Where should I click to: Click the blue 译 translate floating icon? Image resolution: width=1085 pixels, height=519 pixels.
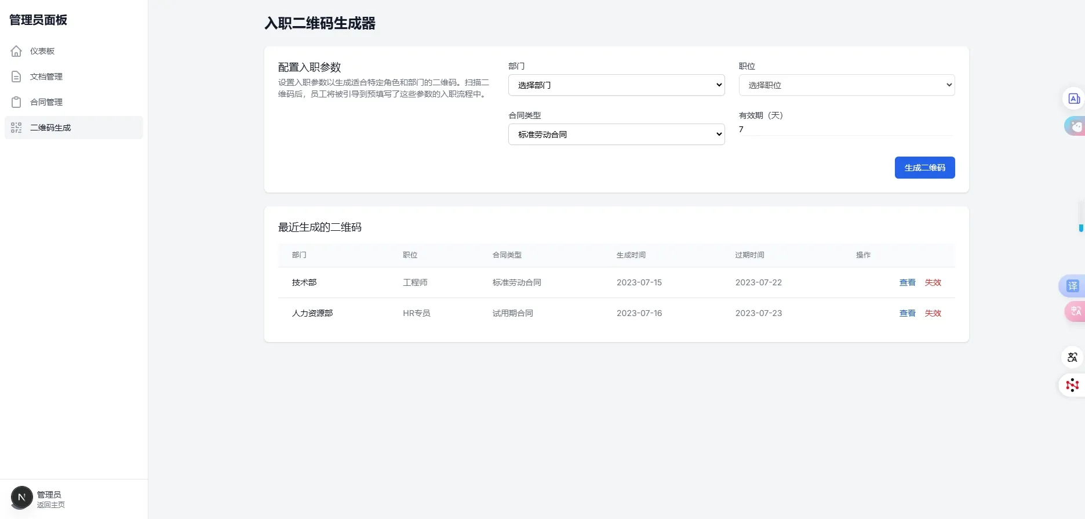click(x=1073, y=286)
